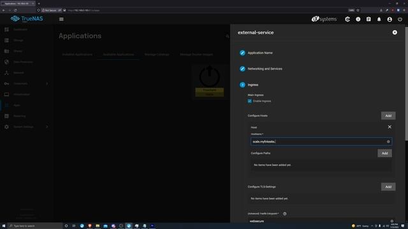The height and width of the screenshot is (229, 408).
Task: Toggle the Enable Ingress checkbox
Action: pos(249,101)
